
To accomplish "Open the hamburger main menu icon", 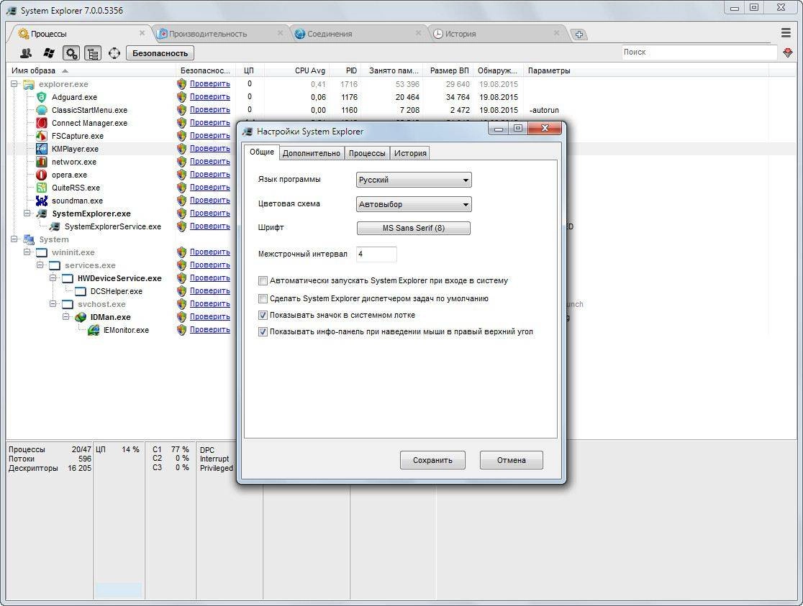I will (x=786, y=33).
